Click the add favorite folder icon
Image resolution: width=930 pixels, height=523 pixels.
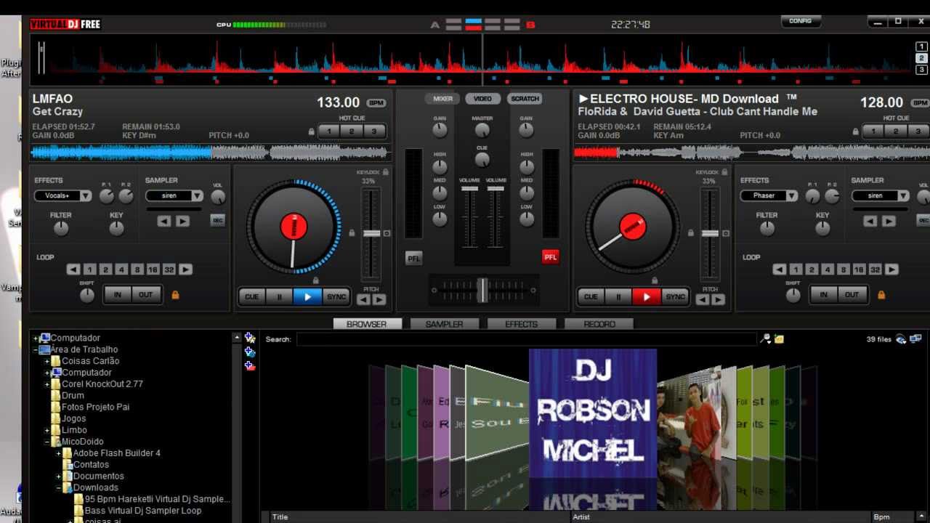250,338
